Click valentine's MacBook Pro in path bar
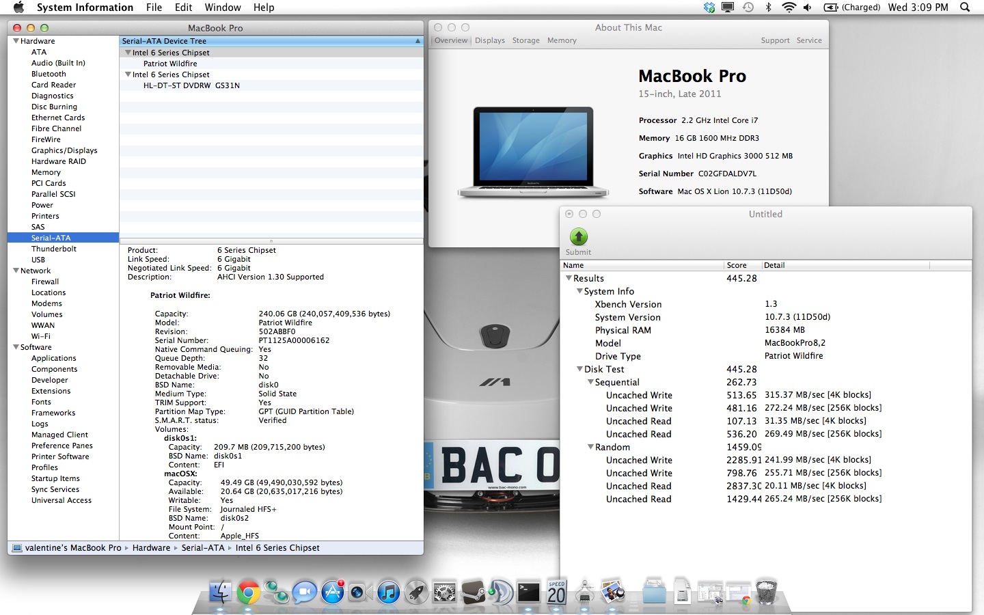This screenshot has width=984, height=615. 73,548
